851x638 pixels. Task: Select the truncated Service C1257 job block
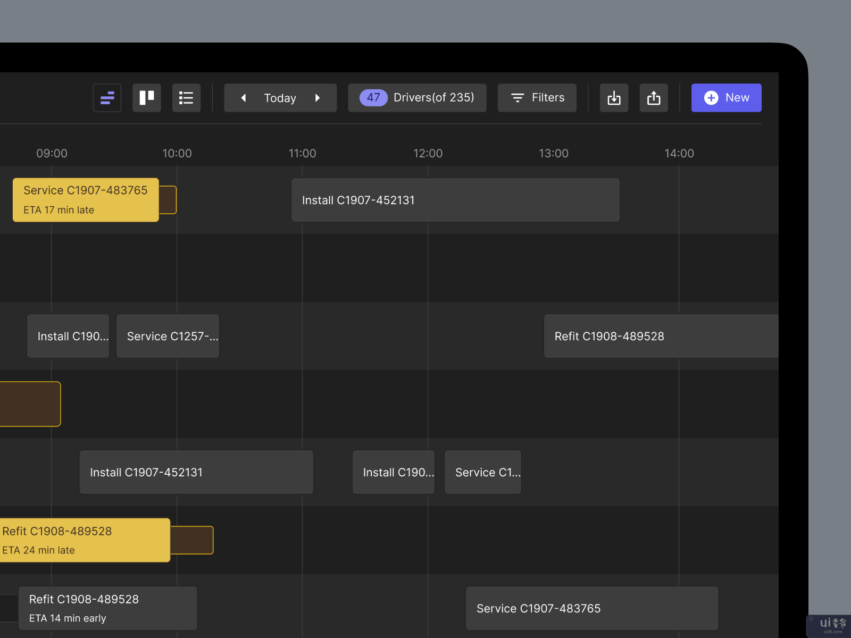click(x=168, y=336)
